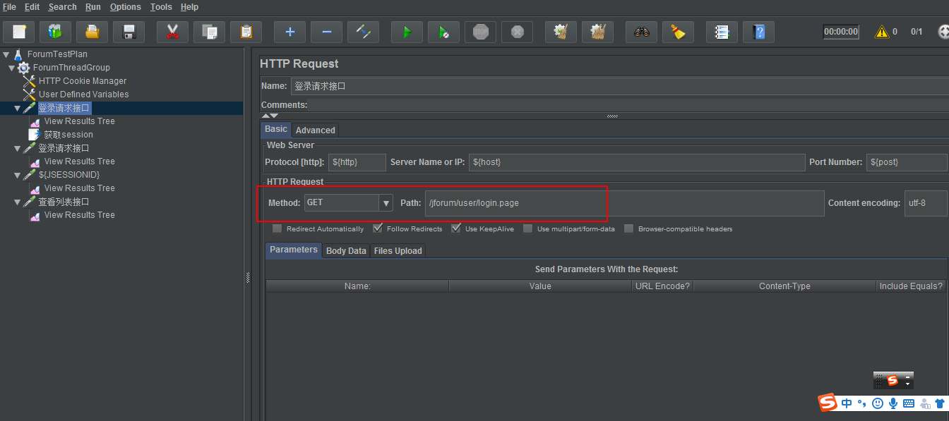This screenshot has height=421, width=949.
Task: Open the Function Helper list icon
Action: 722,32
